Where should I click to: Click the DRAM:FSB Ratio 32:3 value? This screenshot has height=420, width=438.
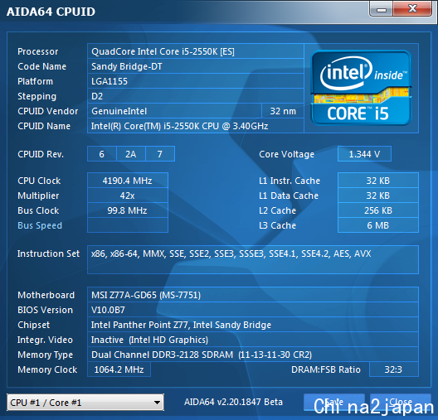[393, 369]
